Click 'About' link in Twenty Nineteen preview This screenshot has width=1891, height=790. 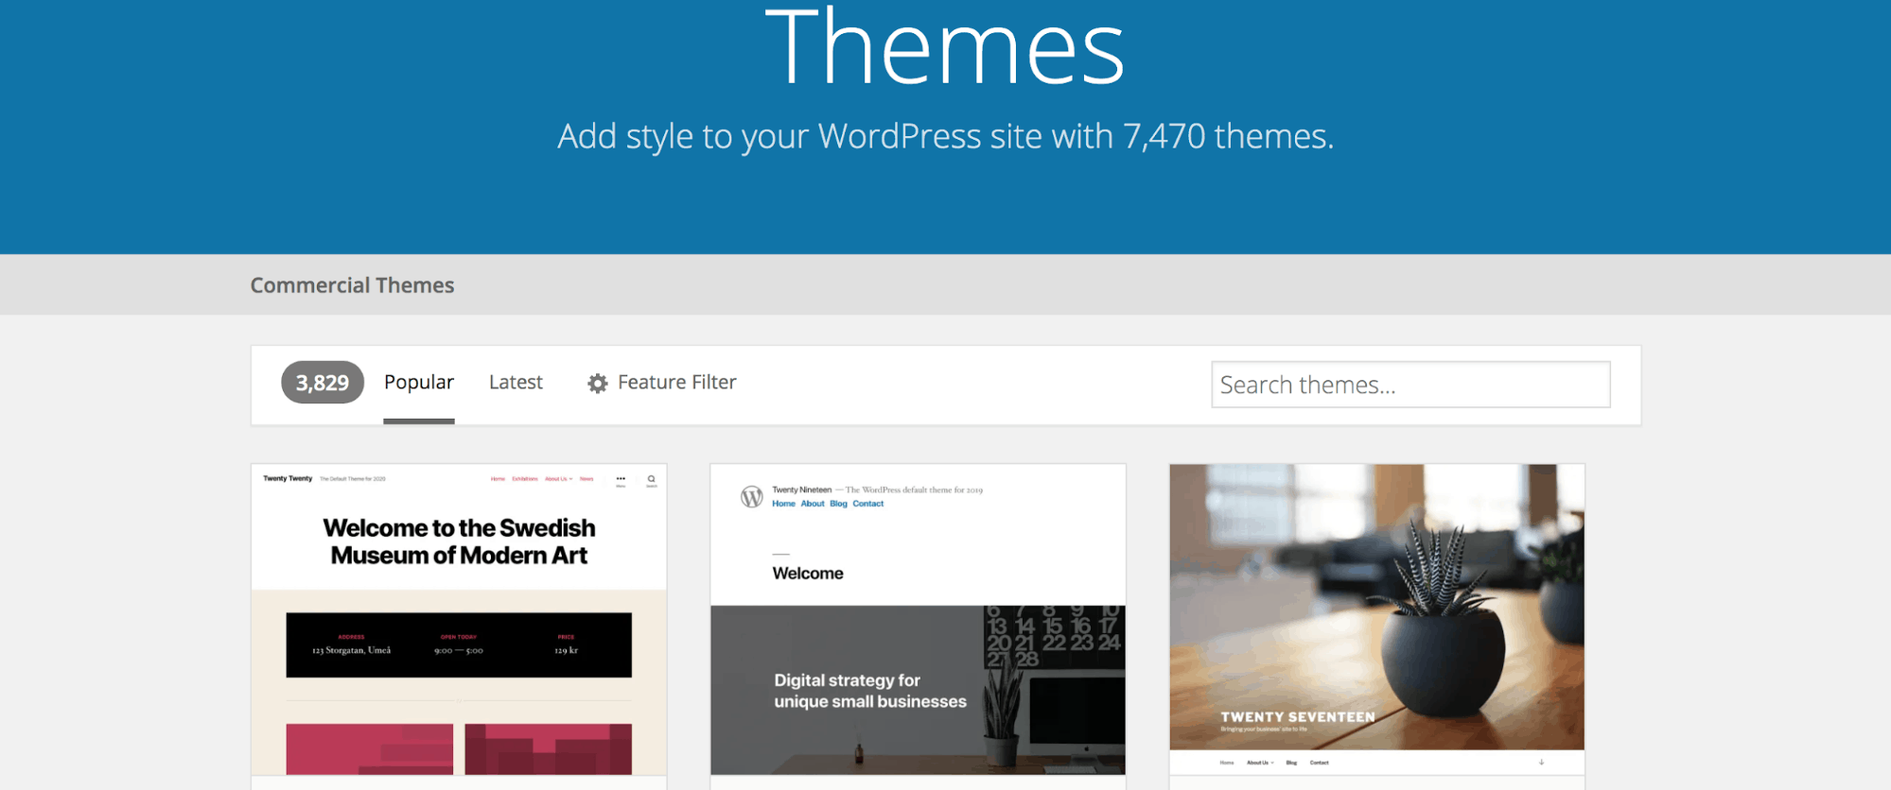tap(813, 504)
